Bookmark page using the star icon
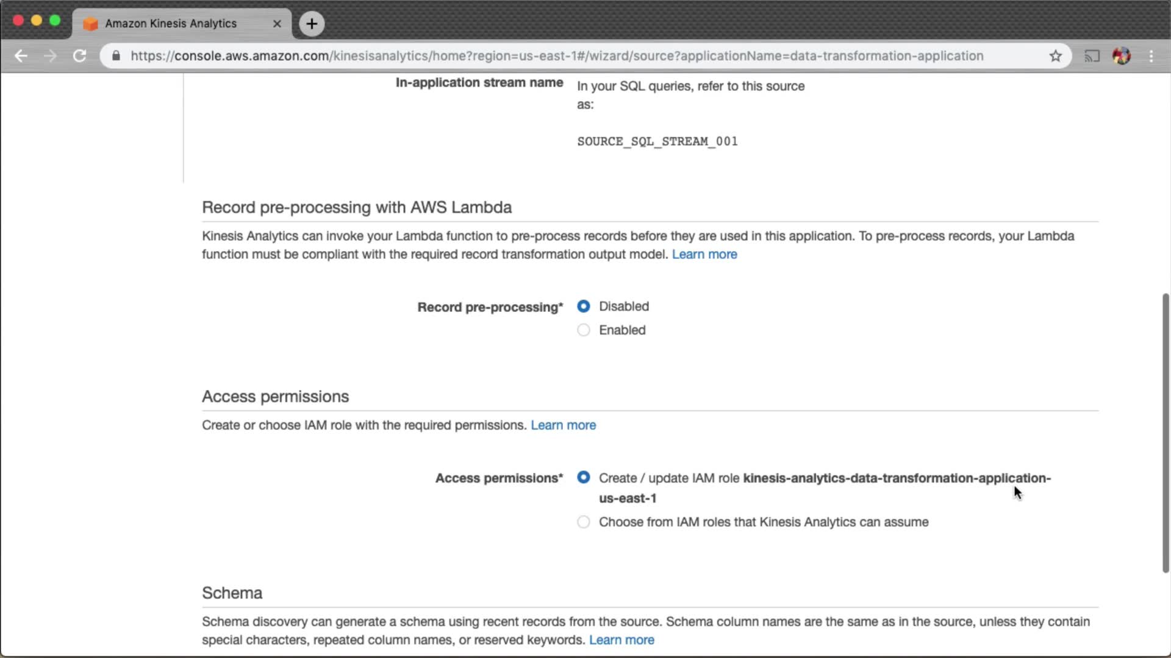 (1055, 56)
